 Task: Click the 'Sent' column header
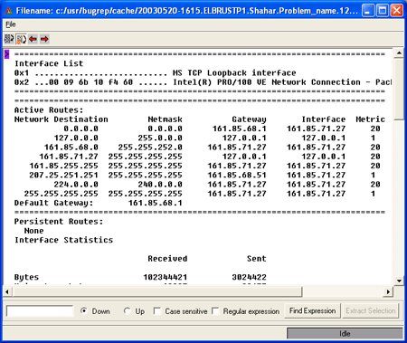pos(257,259)
